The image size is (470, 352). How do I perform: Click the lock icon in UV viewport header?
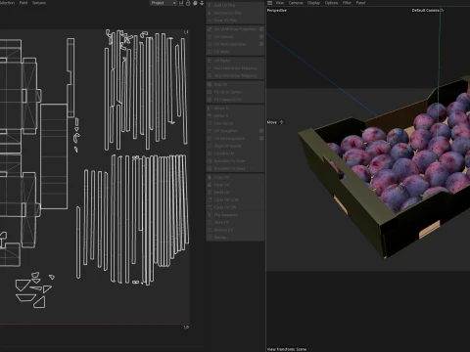point(188,3)
